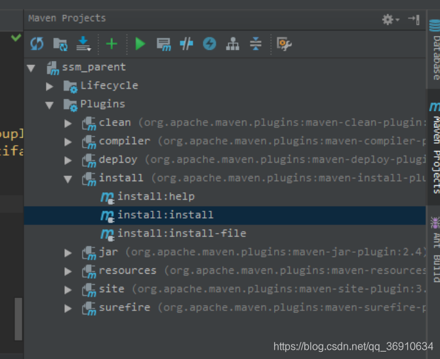Click the clean plugin icon
The height and width of the screenshot is (359, 440).
pos(89,124)
